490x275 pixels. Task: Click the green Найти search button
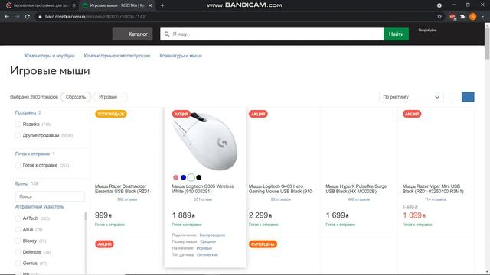[x=396, y=34]
